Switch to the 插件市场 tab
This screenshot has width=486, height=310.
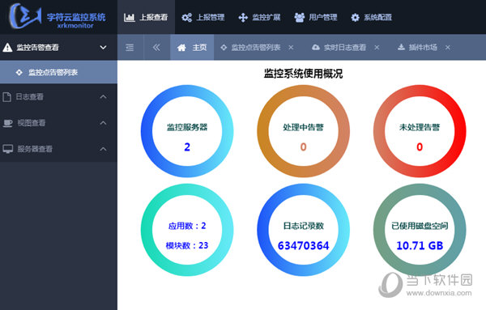[x=424, y=47]
